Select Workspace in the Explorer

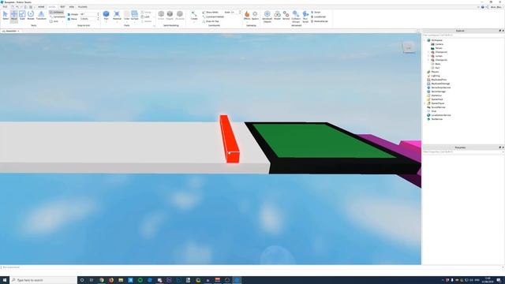click(436, 40)
